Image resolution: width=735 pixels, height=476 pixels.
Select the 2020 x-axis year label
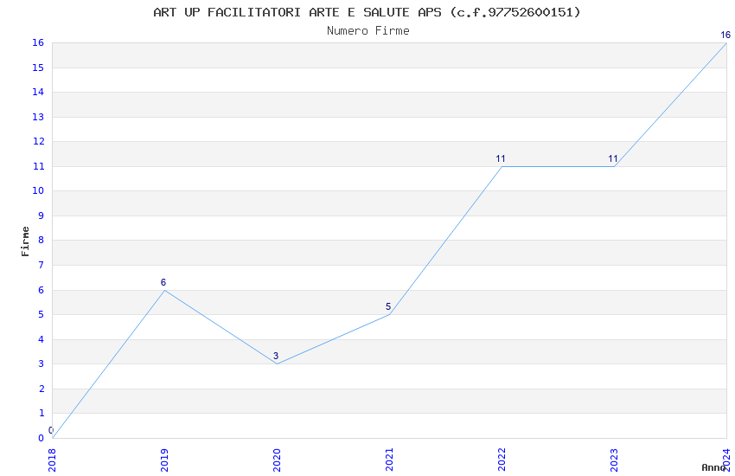277,460
